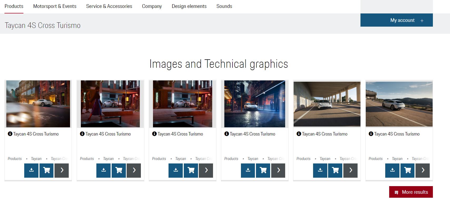Open the Company menu
Image resolution: width=450 pixels, height=208 pixels.
[152, 6]
